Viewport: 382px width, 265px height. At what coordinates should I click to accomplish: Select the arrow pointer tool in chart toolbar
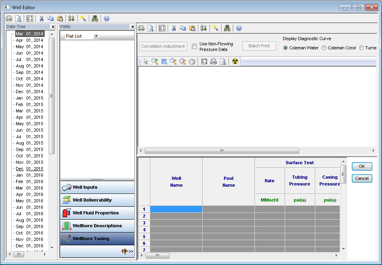(x=146, y=61)
